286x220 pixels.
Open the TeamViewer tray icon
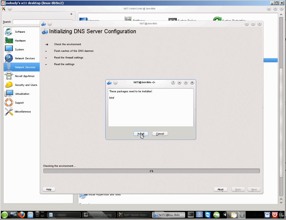(x=208, y=215)
